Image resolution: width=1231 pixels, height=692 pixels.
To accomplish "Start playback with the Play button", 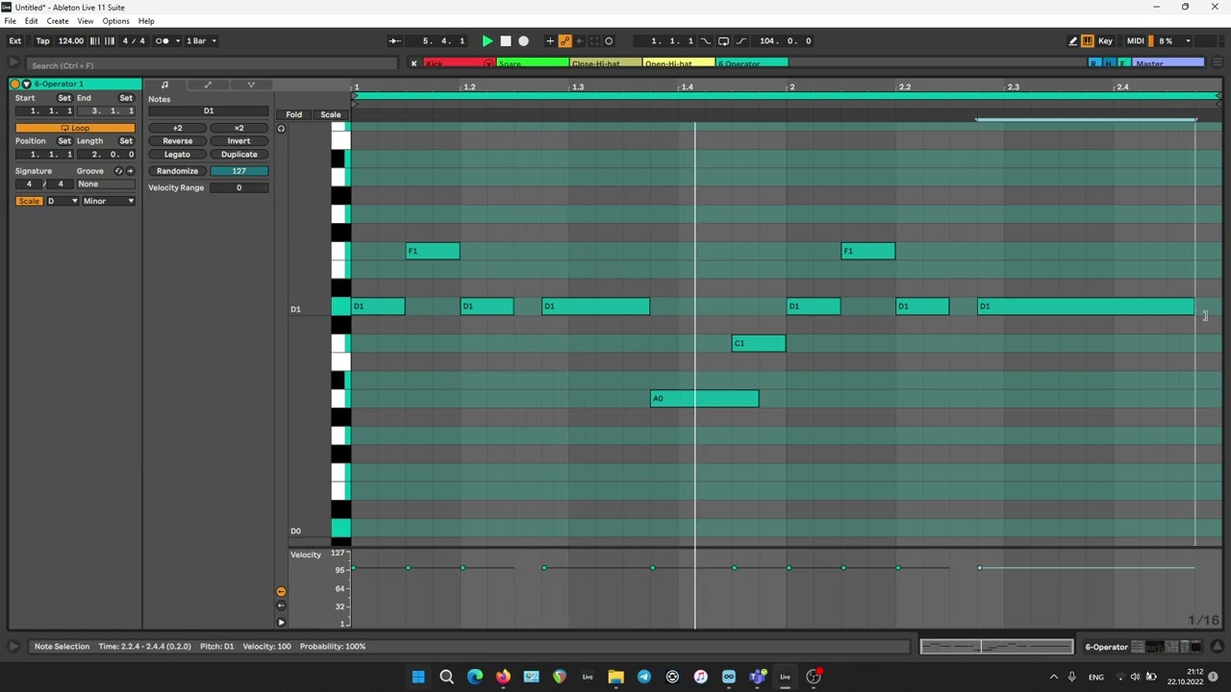I will pyautogui.click(x=487, y=41).
